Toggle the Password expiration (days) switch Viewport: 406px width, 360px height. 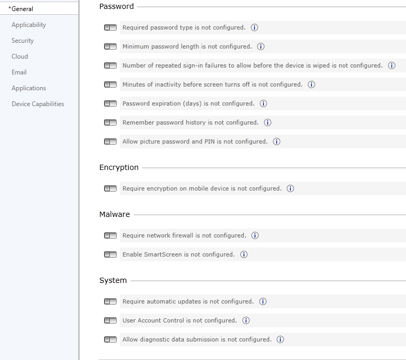[x=110, y=103]
